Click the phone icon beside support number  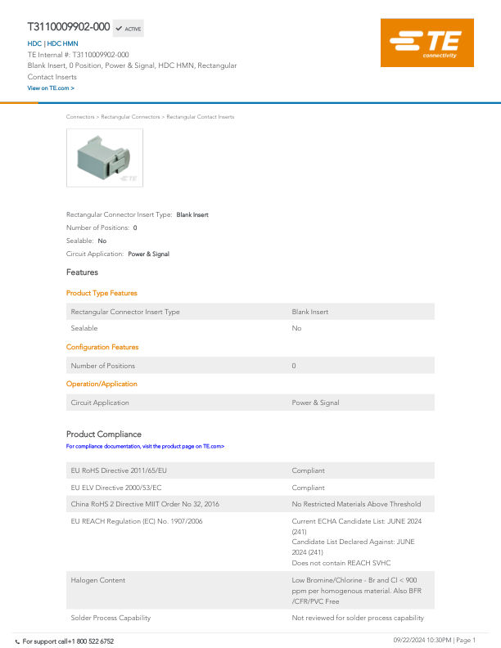(17, 641)
